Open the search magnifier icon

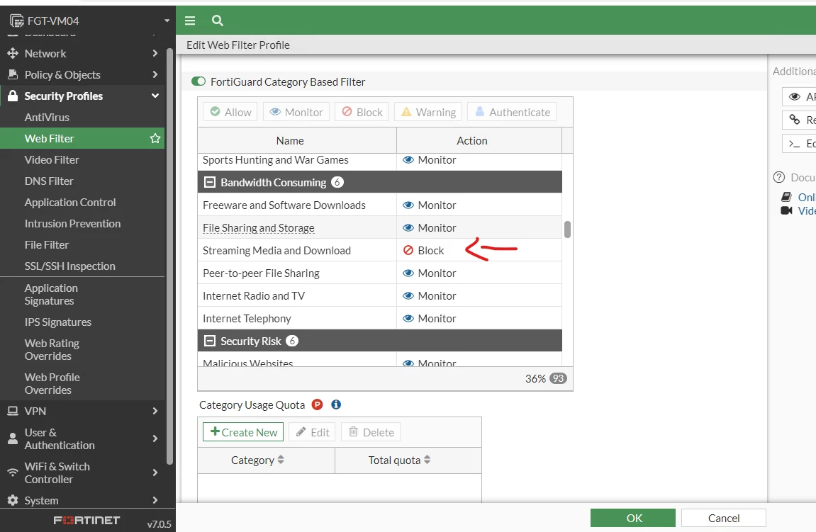point(218,21)
